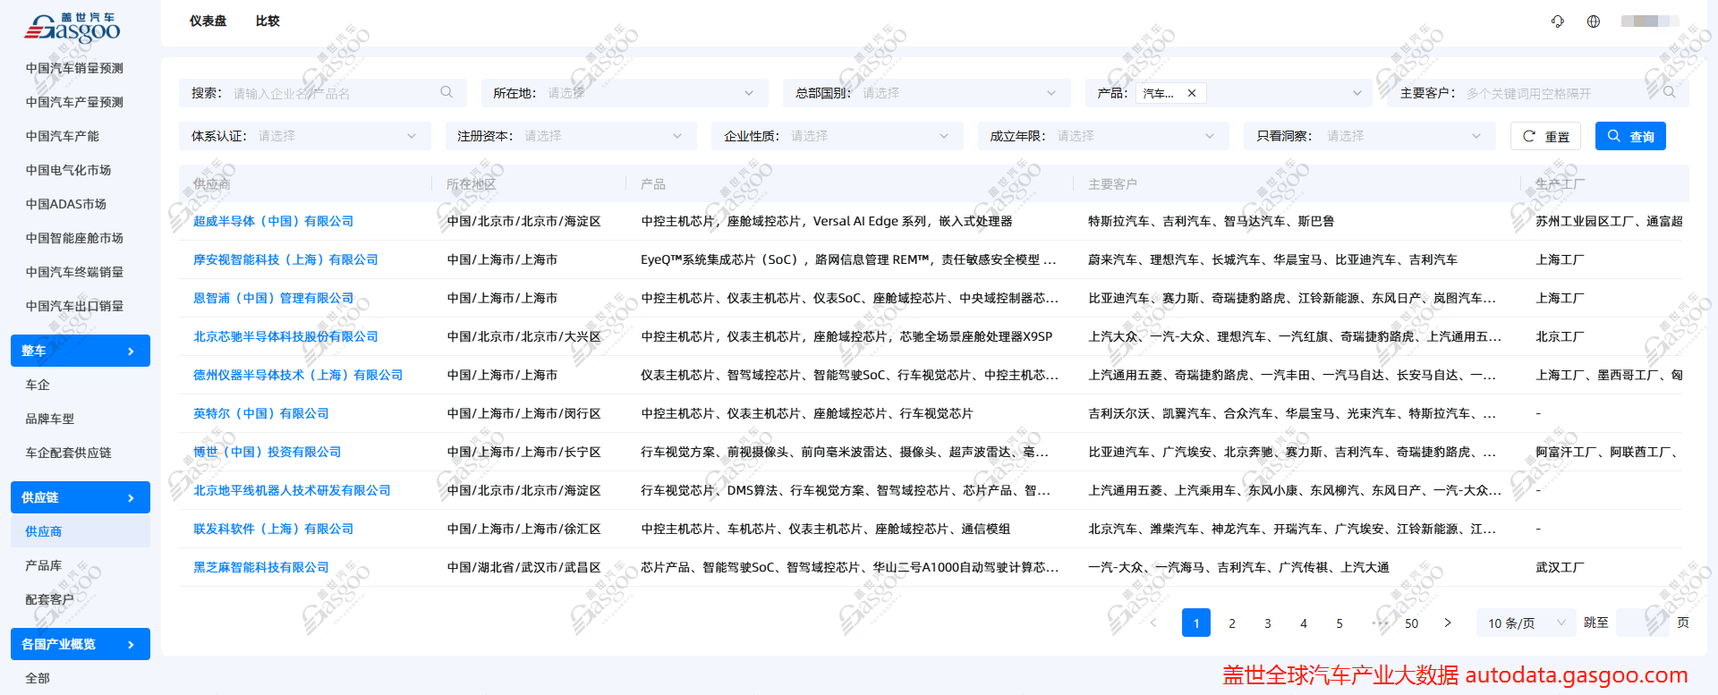This screenshot has width=1718, height=695.
Task: Open 中国汽车产能 in sidebar
Action: coord(62,136)
